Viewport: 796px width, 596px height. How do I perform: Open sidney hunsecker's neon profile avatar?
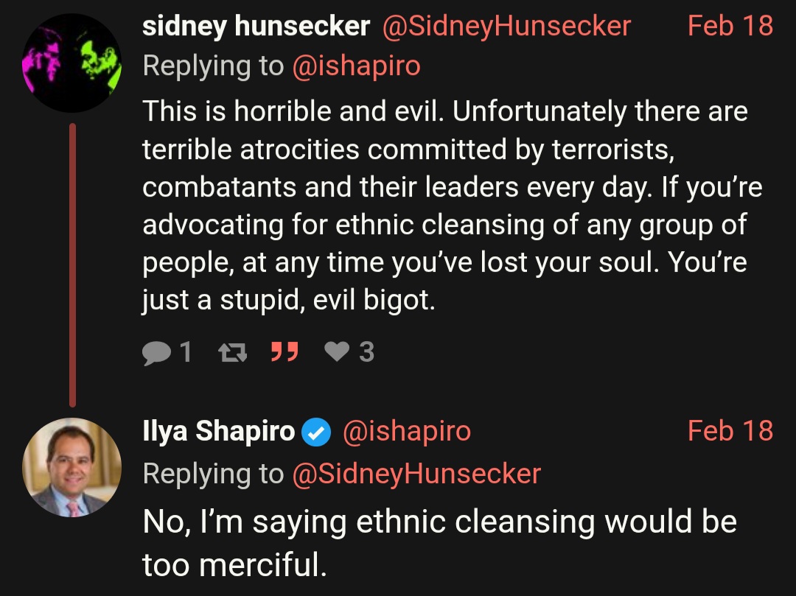72,63
